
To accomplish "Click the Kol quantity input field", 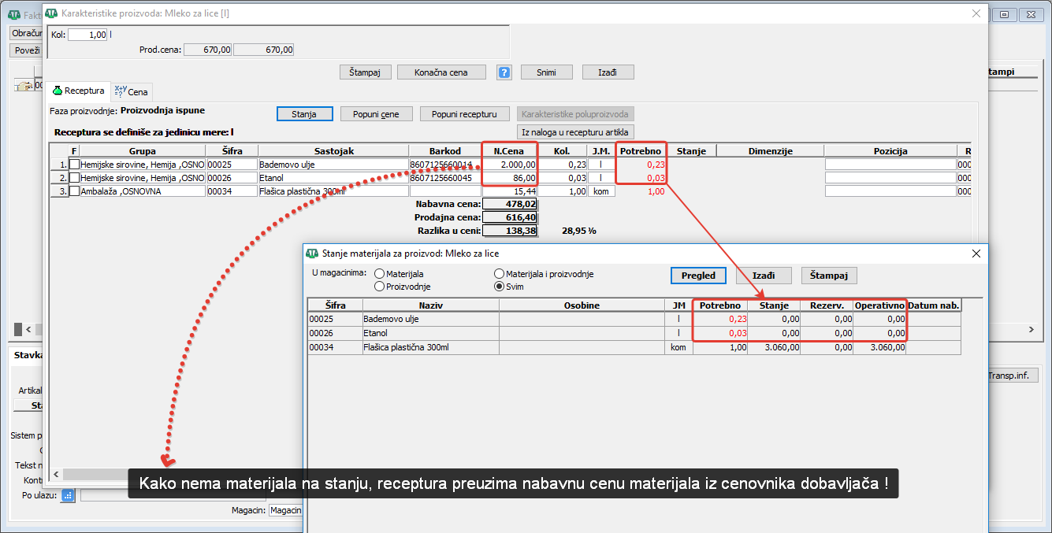I will tap(87, 35).
